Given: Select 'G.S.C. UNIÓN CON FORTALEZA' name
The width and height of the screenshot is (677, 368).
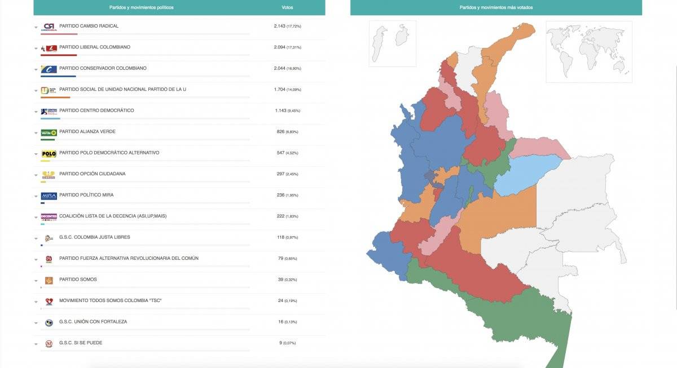Looking at the screenshot, I should click(93, 322).
